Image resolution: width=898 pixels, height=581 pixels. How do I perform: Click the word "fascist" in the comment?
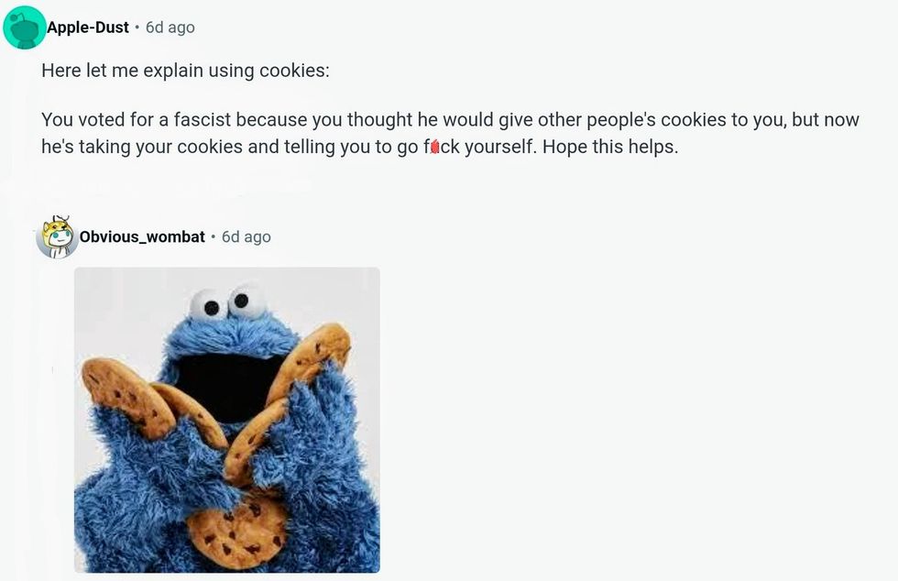(203, 120)
